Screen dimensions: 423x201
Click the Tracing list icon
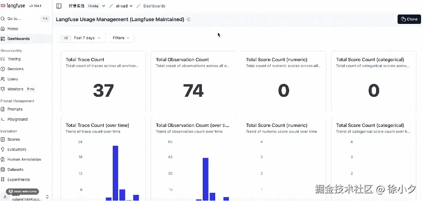pos(3,59)
